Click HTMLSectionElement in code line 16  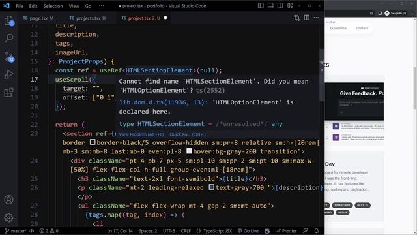159,70
